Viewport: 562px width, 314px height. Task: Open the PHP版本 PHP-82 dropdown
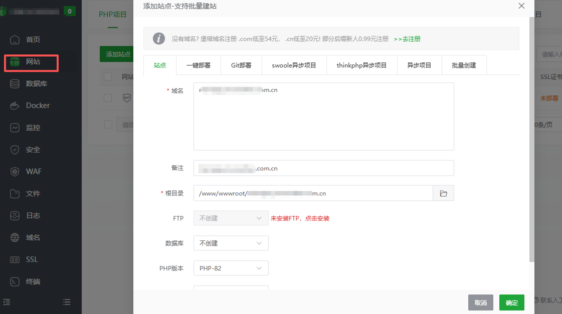(231, 268)
